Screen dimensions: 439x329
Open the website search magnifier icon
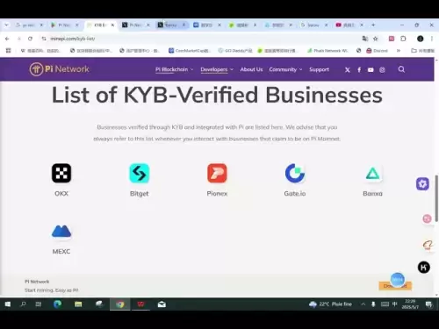pos(401,69)
